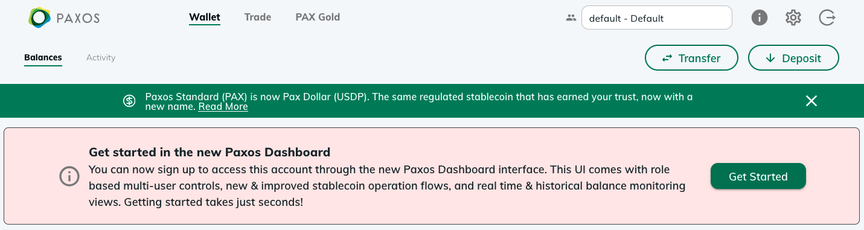Click the down arrow icon on Deposit
Viewport: 864px width, 230px height.
(x=770, y=59)
